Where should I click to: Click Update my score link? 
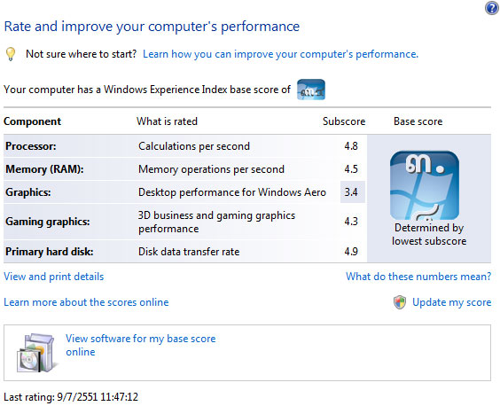pos(451,302)
